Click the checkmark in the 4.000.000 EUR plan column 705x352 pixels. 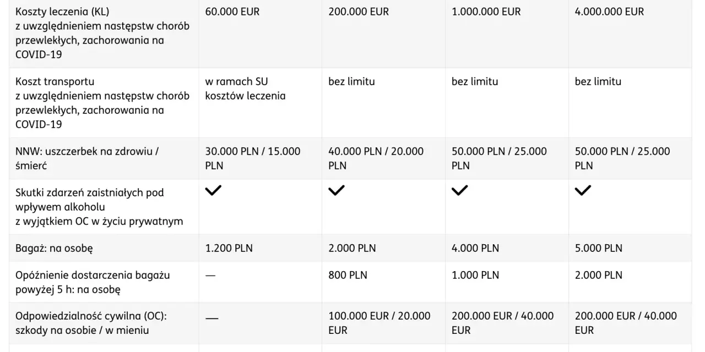coord(583,191)
